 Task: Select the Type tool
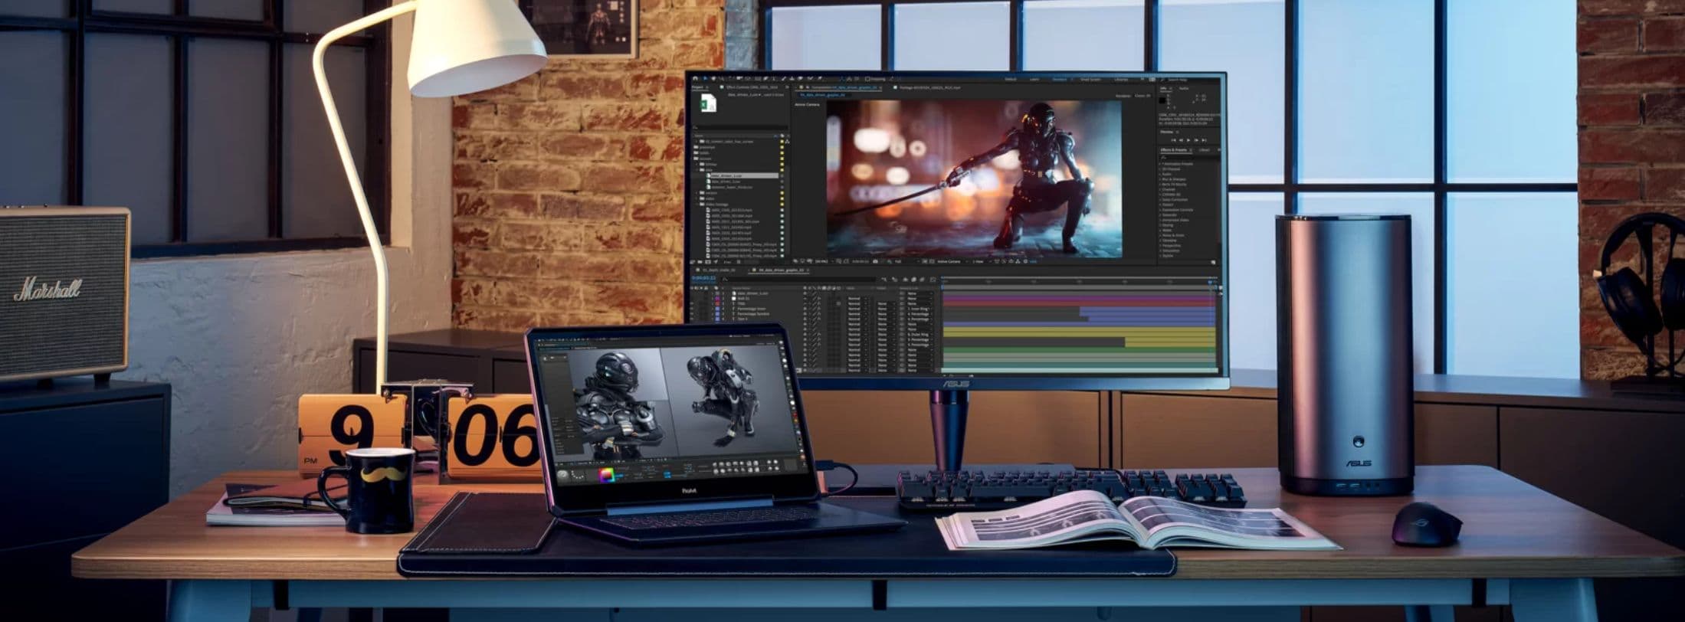pos(774,79)
